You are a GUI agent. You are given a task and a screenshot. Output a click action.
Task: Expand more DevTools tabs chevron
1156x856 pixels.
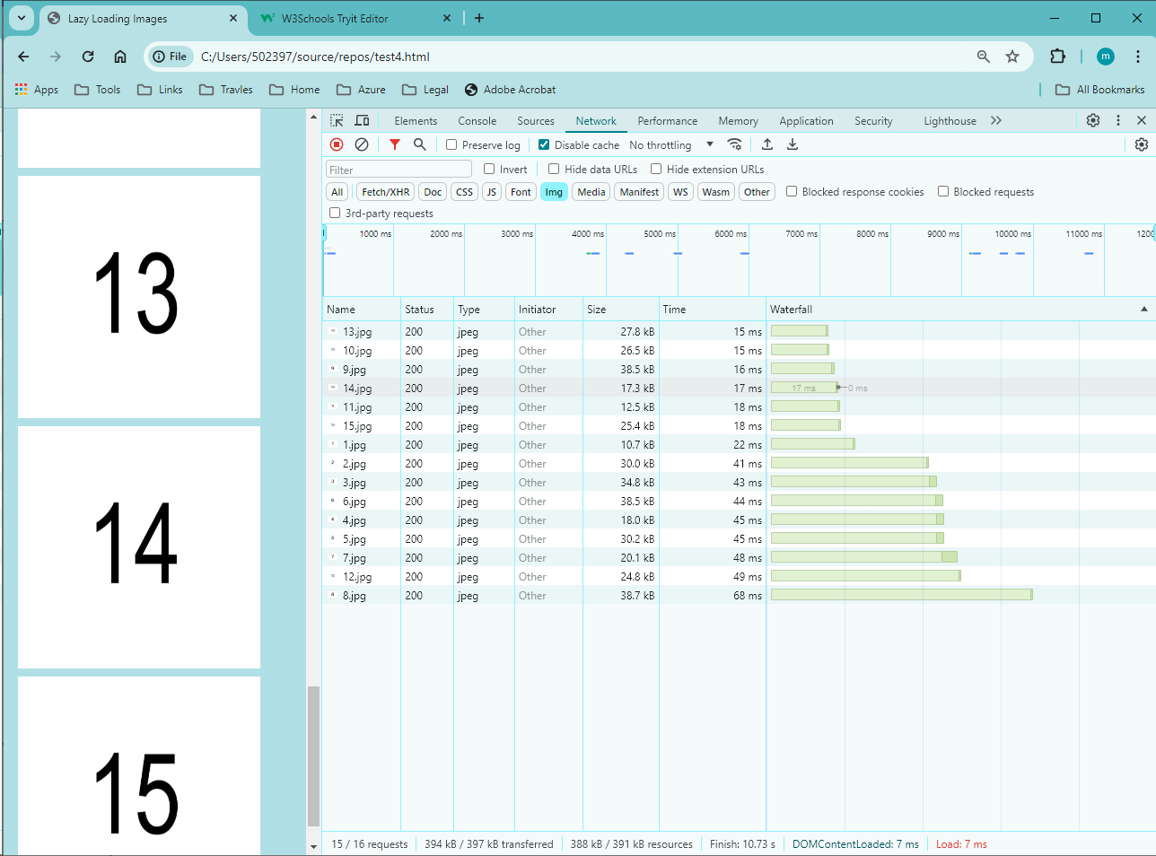point(995,120)
